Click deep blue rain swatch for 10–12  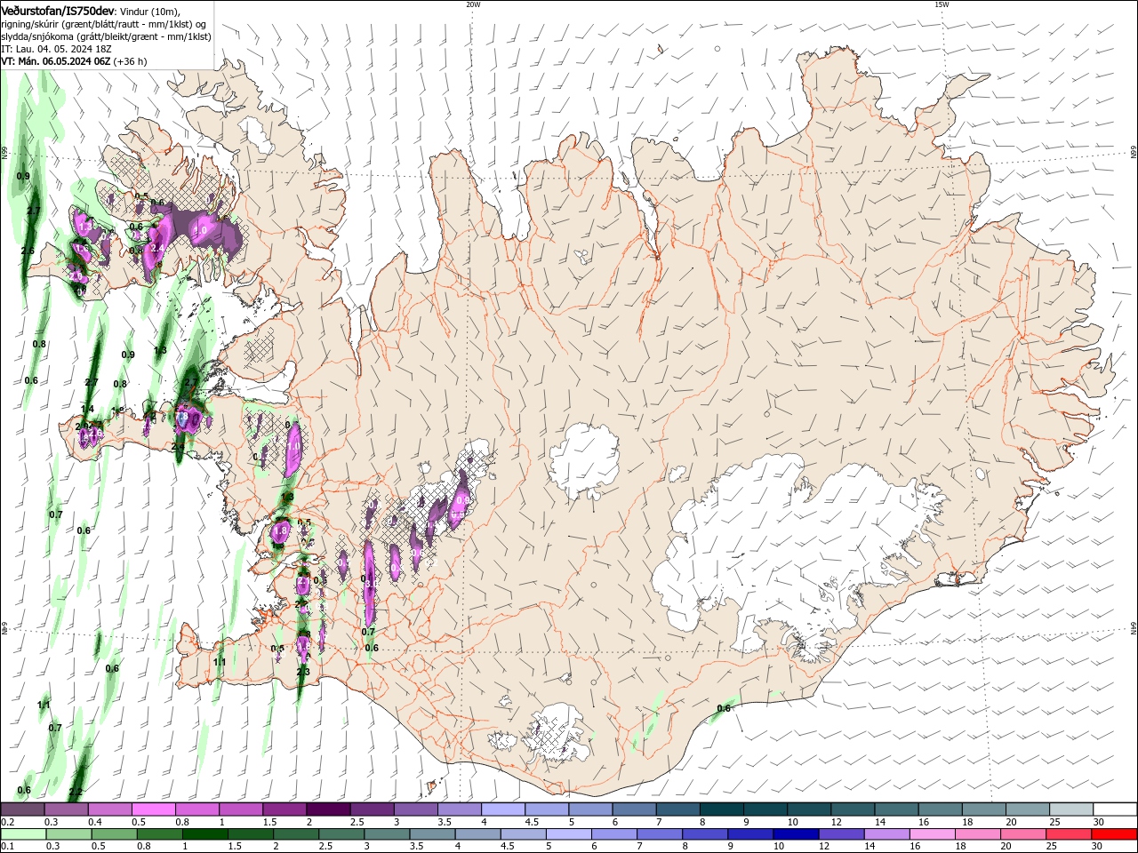[x=795, y=834]
